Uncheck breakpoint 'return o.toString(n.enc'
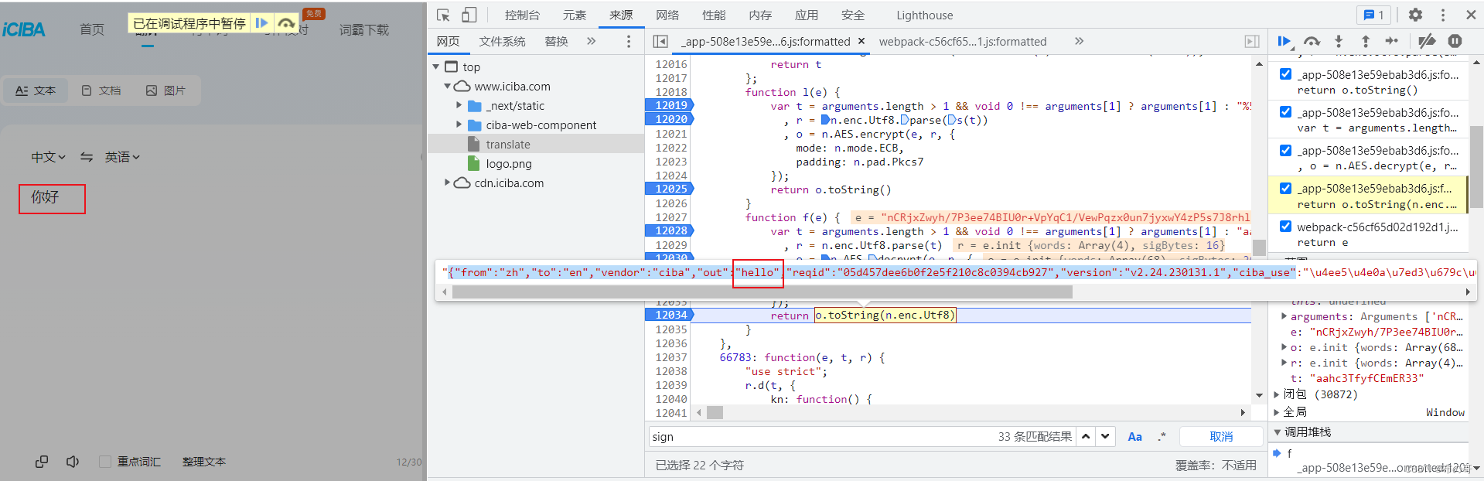Viewport: 1484px width, 481px height. [1285, 188]
